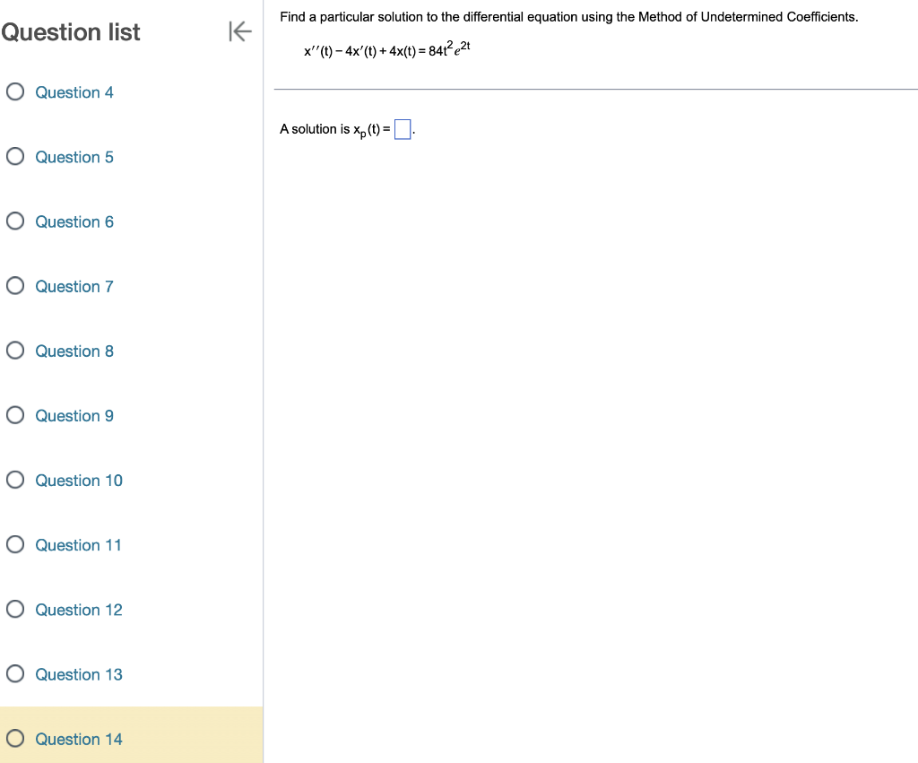Click the Question list header
918x763 pixels.
pos(72,31)
